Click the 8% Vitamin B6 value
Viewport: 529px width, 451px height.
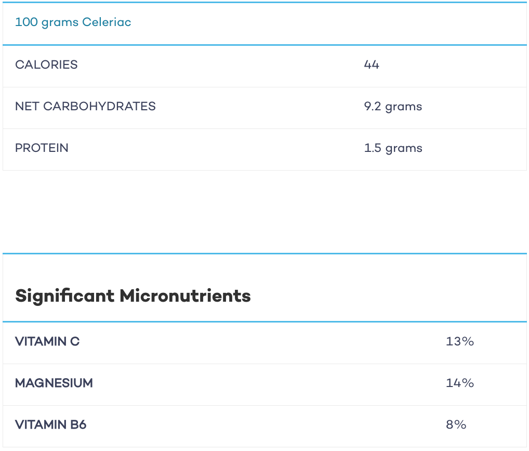tap(456, 424)
